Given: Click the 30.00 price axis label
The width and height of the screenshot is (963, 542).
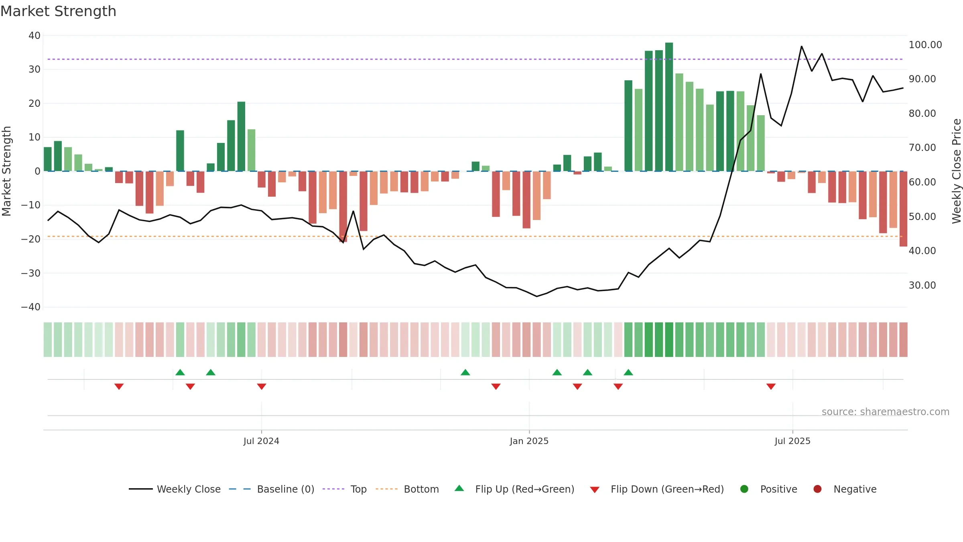Looking at the screenshot, I should (922, 285).
